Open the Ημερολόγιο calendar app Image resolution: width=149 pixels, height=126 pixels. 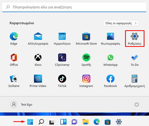pyautogui.click(x=62, y=39)
